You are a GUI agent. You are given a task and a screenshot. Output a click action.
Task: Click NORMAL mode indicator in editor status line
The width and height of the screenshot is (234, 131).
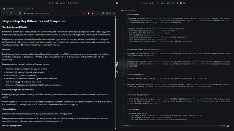coord(127,126)
